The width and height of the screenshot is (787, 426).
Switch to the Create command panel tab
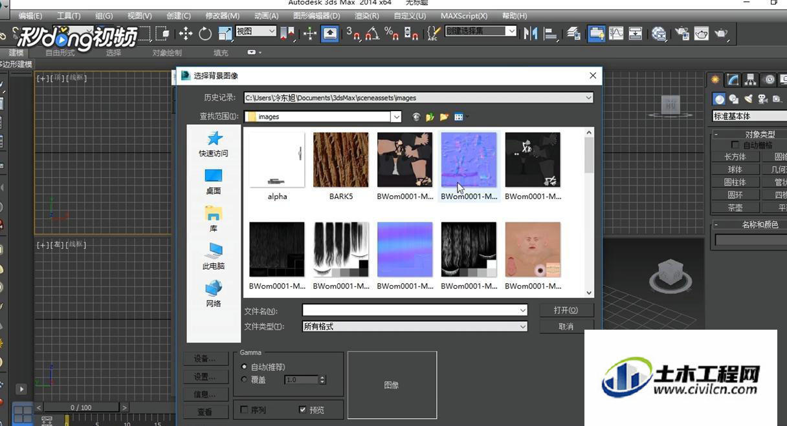[715, 80]
